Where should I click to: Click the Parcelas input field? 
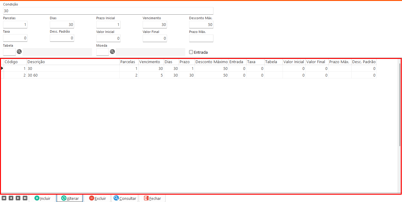pyautogui.click(x=15, y=25)
